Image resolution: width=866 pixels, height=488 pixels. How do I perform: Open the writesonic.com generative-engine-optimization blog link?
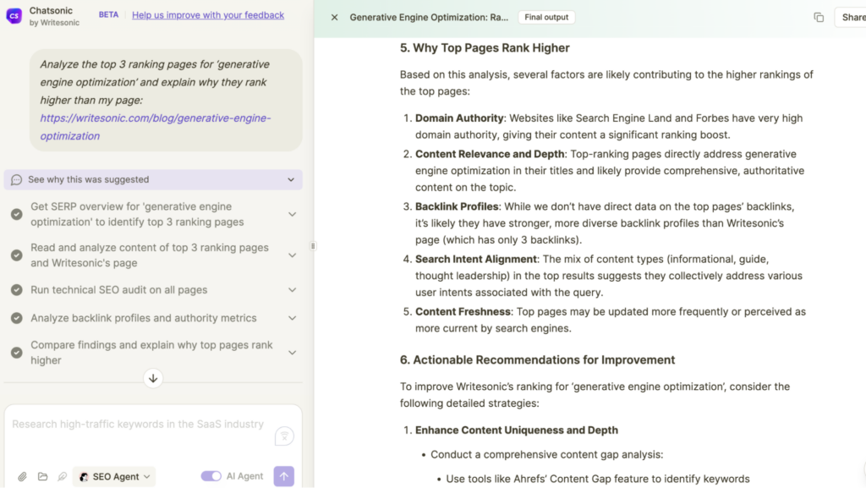tap(156, 127)
